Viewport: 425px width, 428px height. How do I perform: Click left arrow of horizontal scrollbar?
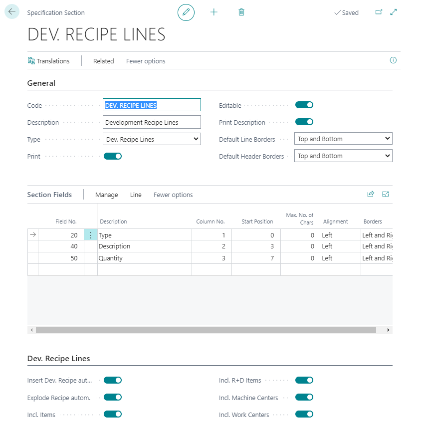point(31,330)
